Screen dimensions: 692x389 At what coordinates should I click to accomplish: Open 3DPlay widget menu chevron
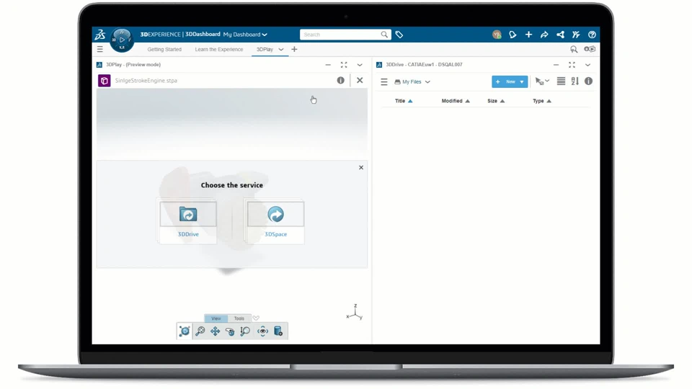[x=360, y=65]
